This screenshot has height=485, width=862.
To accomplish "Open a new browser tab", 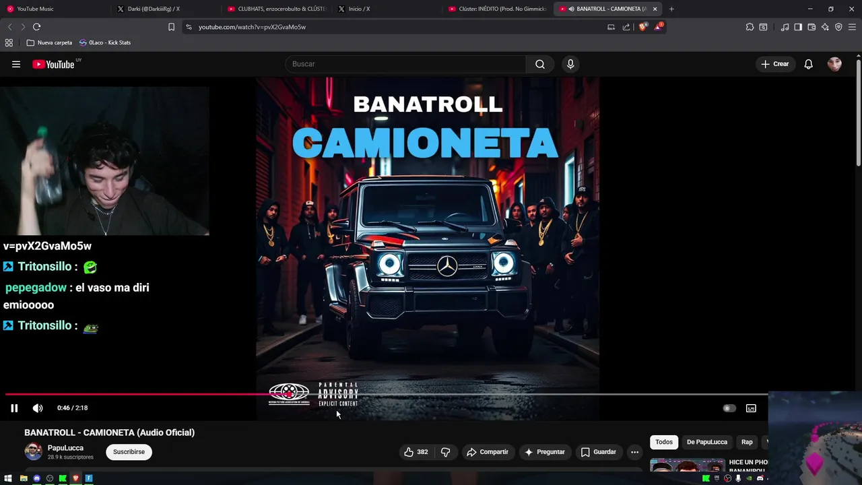I will coord(671,9).
